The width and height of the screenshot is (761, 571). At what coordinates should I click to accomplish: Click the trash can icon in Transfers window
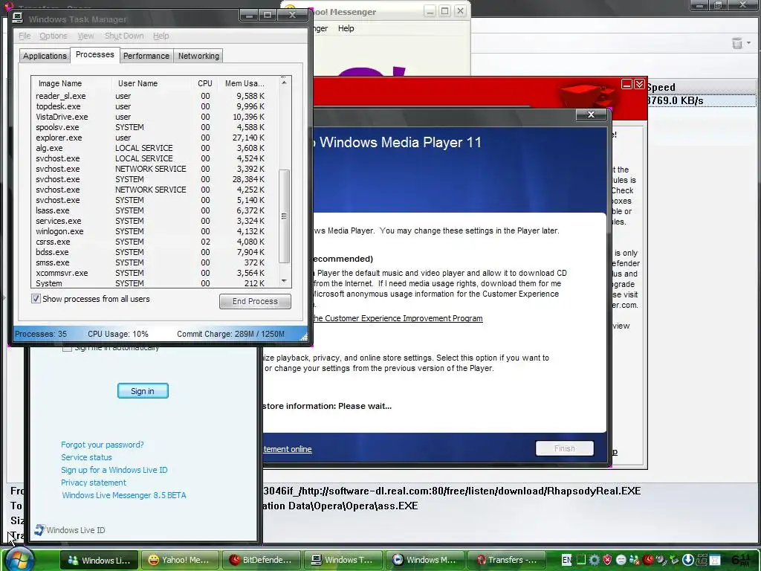[736, 43]
